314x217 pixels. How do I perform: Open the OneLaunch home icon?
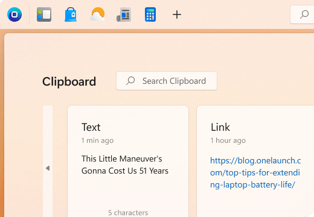coord(14,14)
